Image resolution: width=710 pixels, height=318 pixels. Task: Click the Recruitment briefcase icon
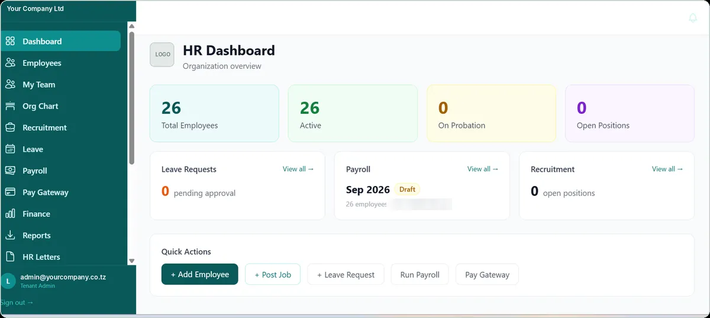10,127
